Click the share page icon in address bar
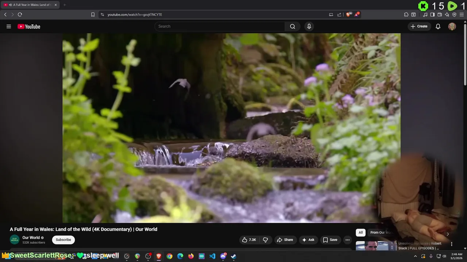 (x=339, y=15)
